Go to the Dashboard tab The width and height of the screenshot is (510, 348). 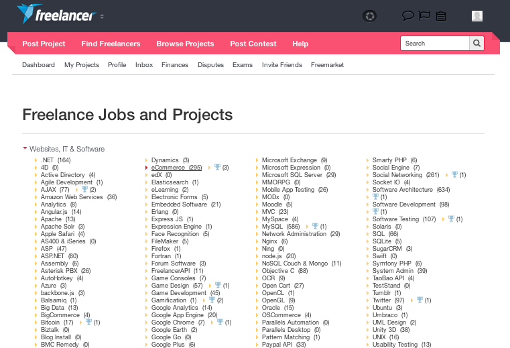click(38, 65)
